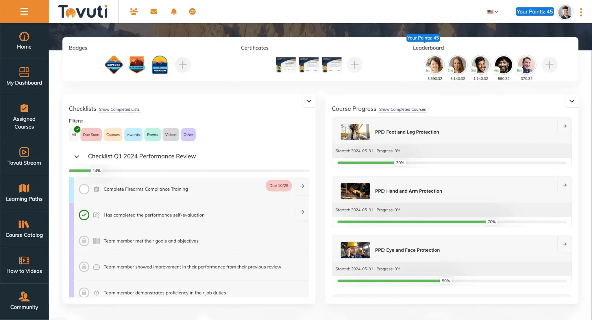Click Show Completed Lists link
Image resolution: width=592 pixels, height=320 pixels.
click(119, 109)
